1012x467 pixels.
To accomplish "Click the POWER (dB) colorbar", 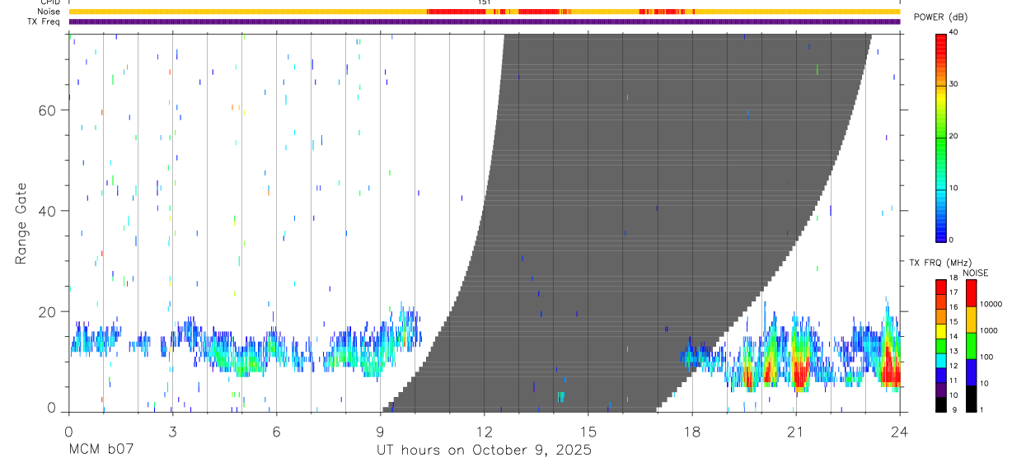I will (x=940, y=138).
